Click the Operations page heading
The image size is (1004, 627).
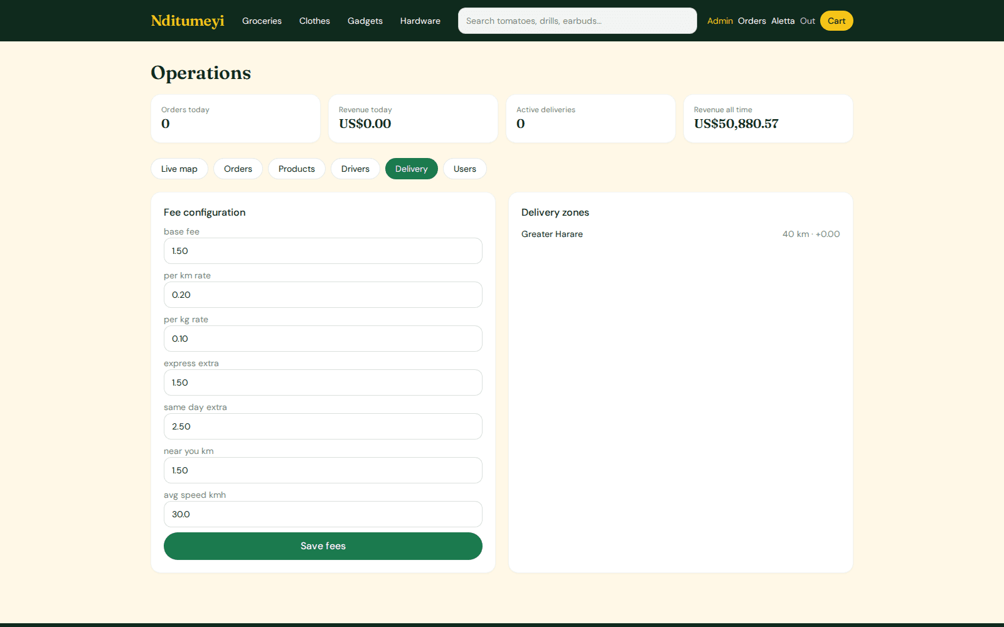coord(201,73)
